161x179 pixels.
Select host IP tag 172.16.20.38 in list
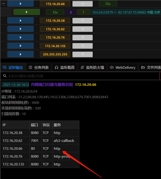pyautogui.click(x=55, y=20)
